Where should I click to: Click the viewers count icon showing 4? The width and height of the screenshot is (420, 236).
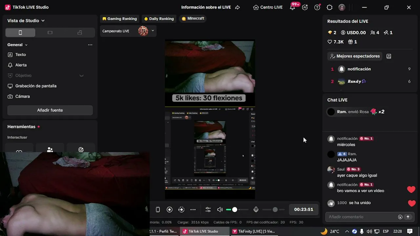coord(375,33)
